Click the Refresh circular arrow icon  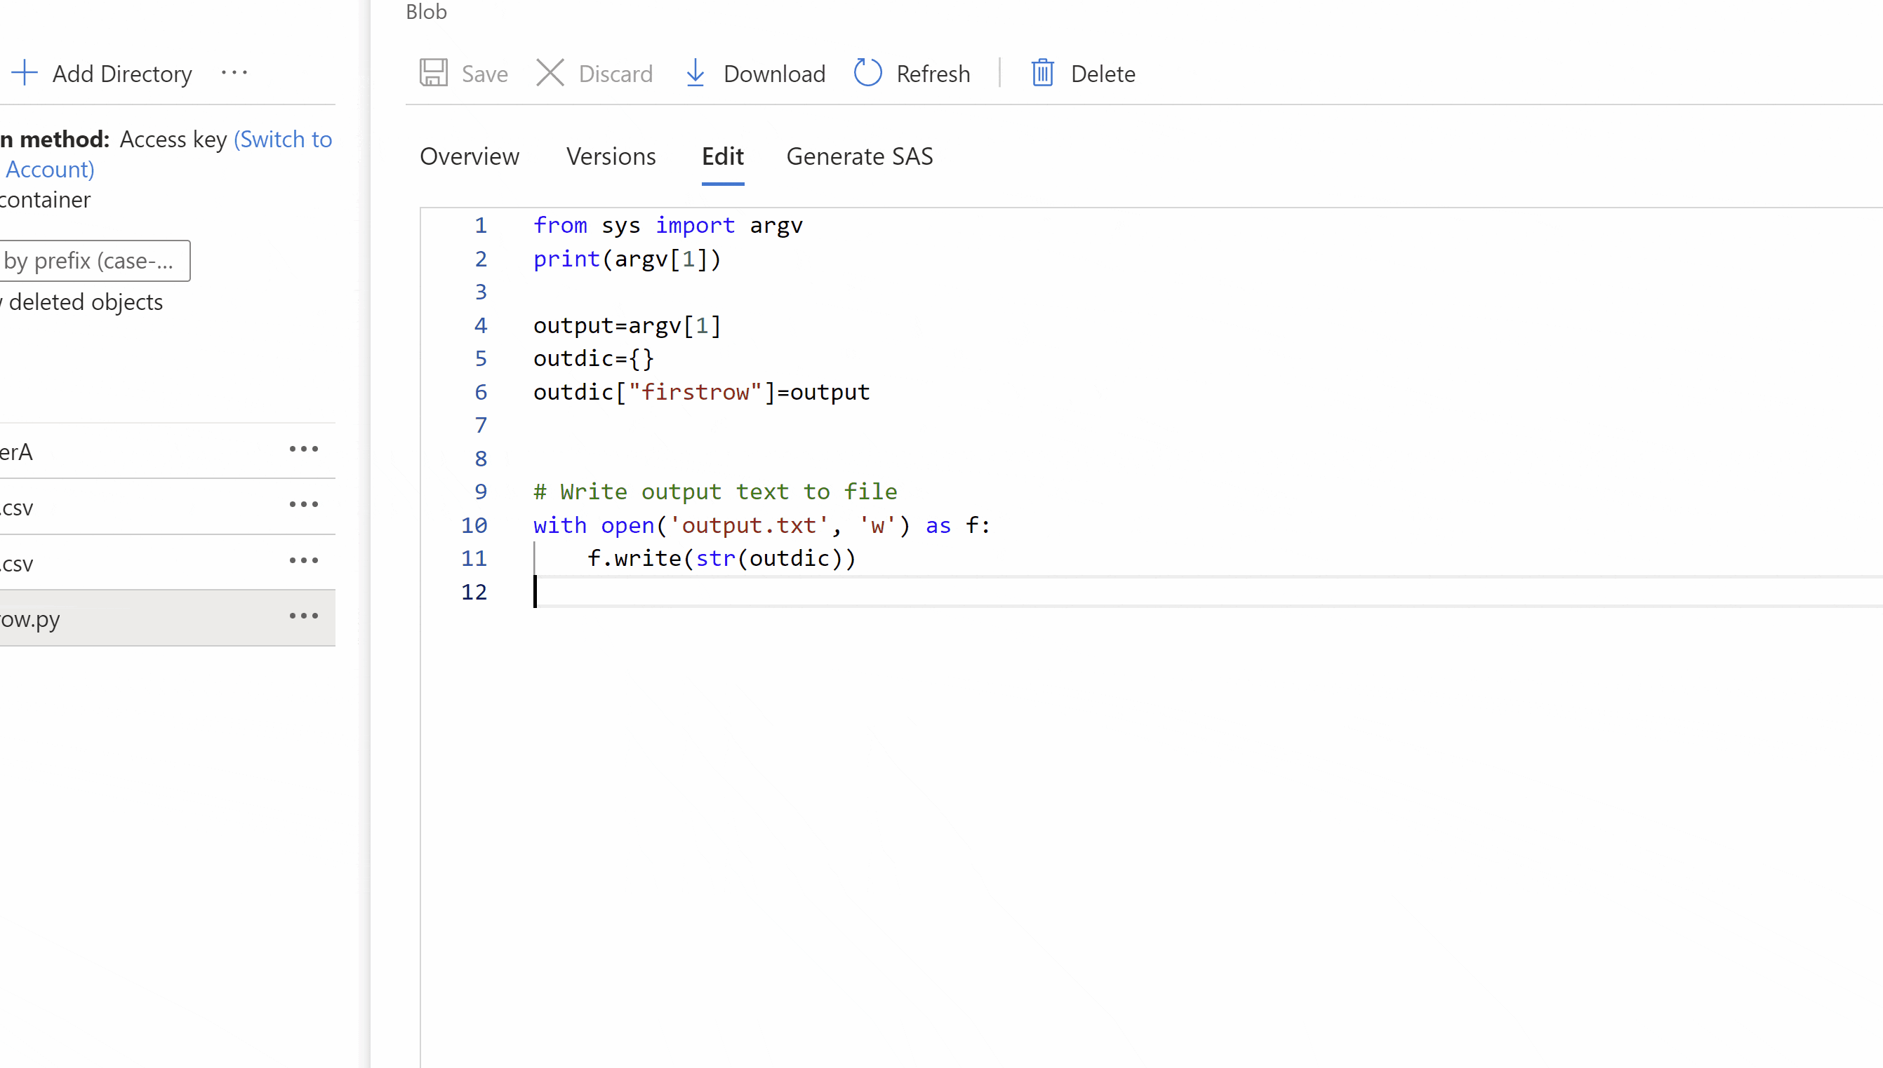click(x=867, y=74)
